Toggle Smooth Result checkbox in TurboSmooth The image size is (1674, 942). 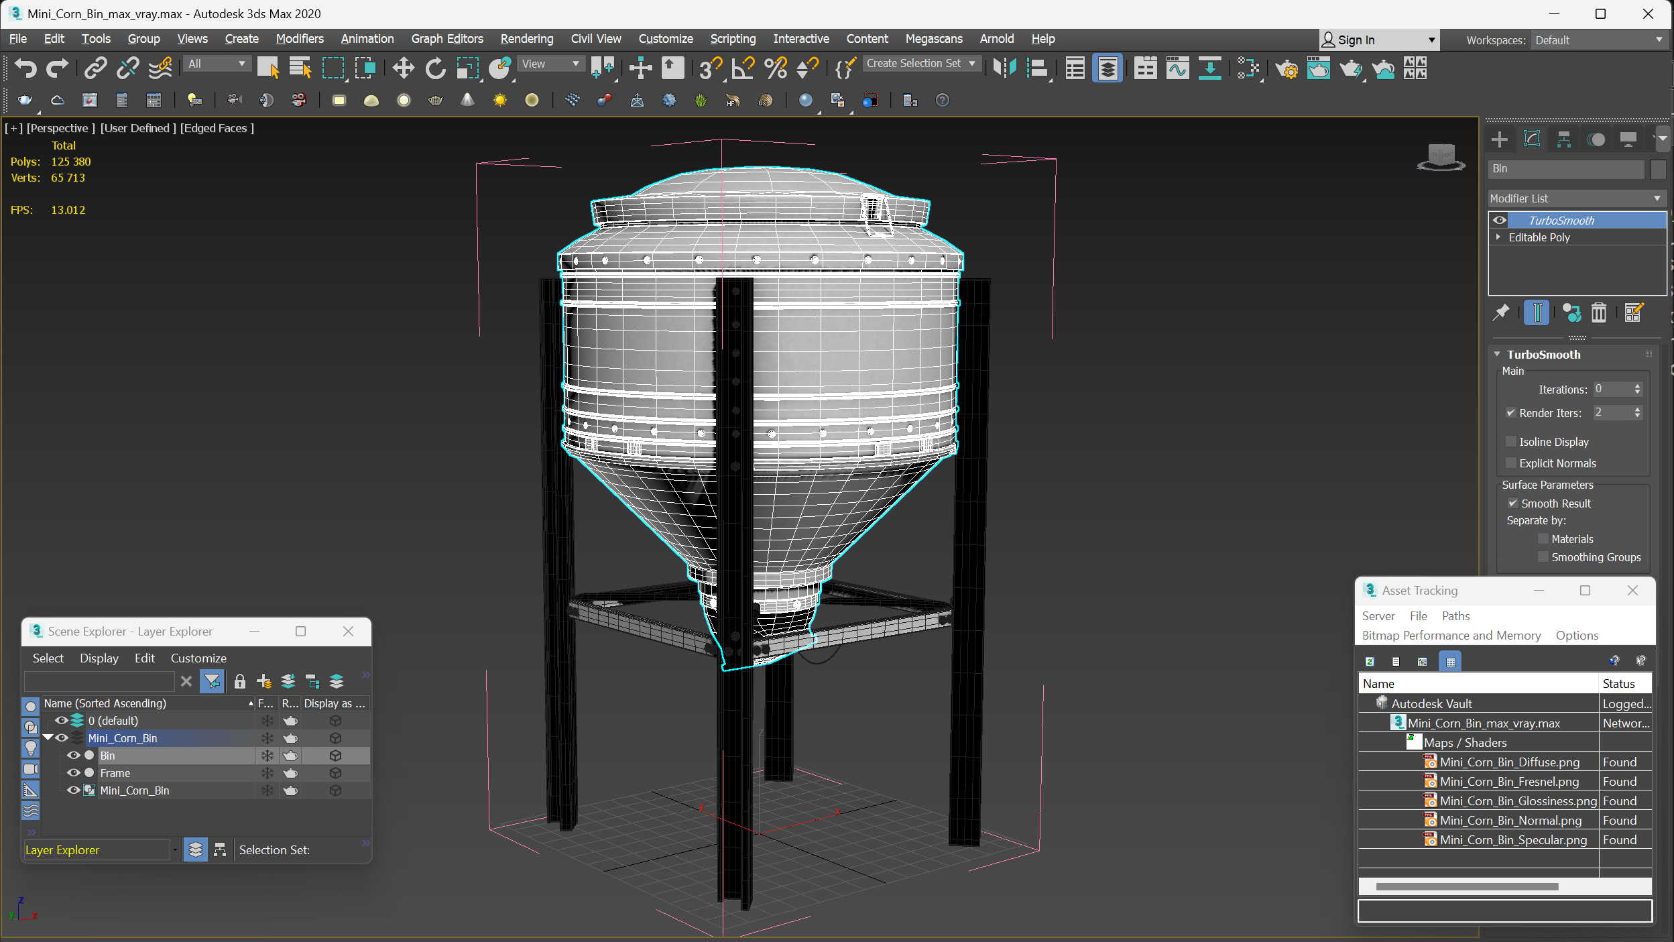pyautogui.click(x=1512, y=503)
